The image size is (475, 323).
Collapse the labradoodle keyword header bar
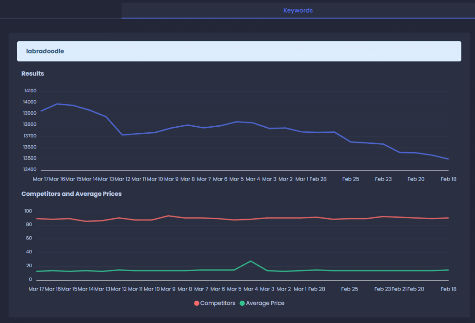coord(239,51)
